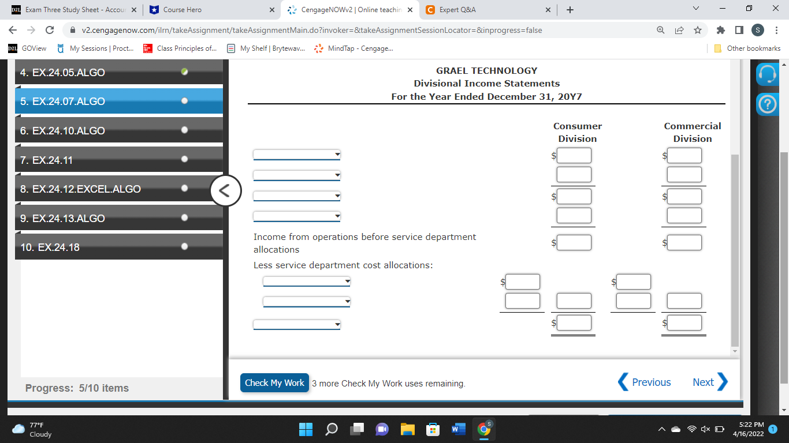This screenshot has height=443, width=789.
Task: Click the Consumer Division Income from operations field
Action: point(574,243)
